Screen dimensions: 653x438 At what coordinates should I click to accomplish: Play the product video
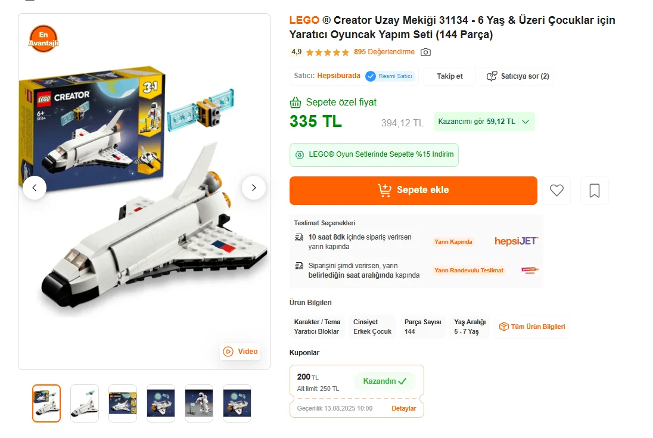click(x=241, y=352)
